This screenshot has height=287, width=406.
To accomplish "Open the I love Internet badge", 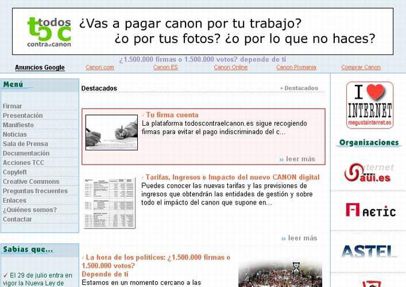I will (369, 105).
